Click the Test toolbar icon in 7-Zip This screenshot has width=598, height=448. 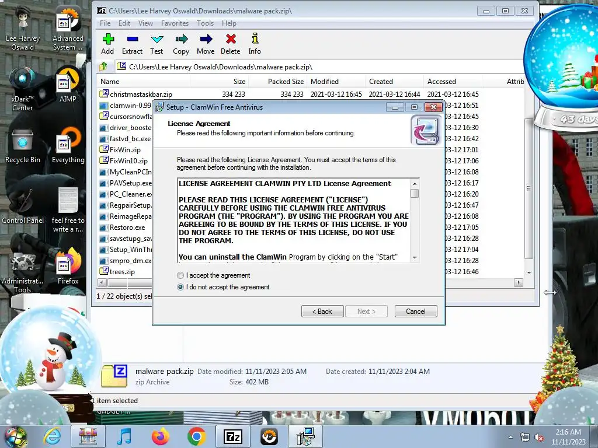click(x=157, y=44)
